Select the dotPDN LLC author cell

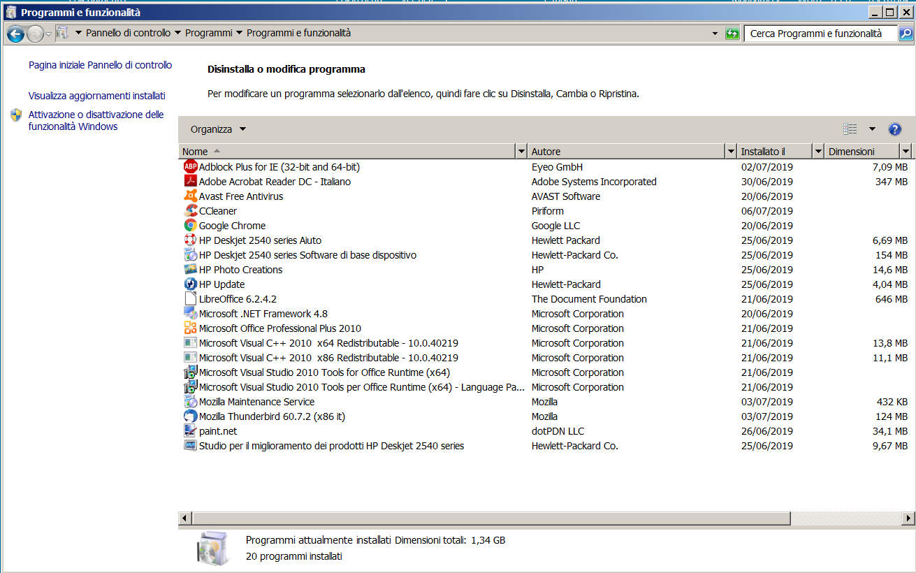(558, 431)
